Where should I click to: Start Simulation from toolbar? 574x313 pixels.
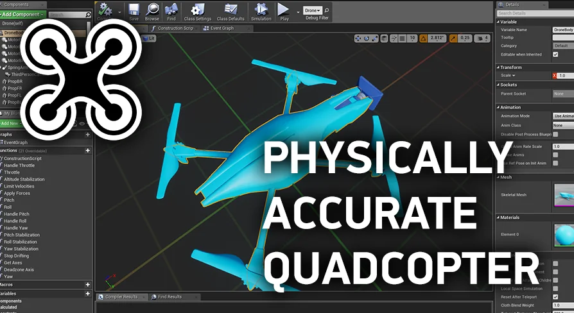point(261,12)
